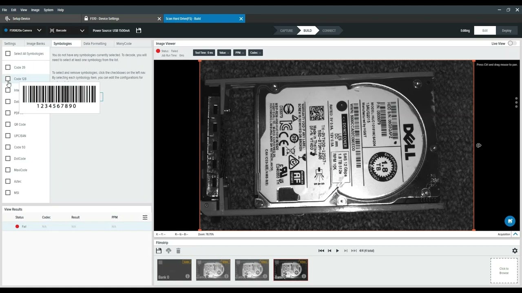The width and height of the screenshot is (522, 293).
Task: Enable the MaxiCode symbology
Action: pos(8,170)
